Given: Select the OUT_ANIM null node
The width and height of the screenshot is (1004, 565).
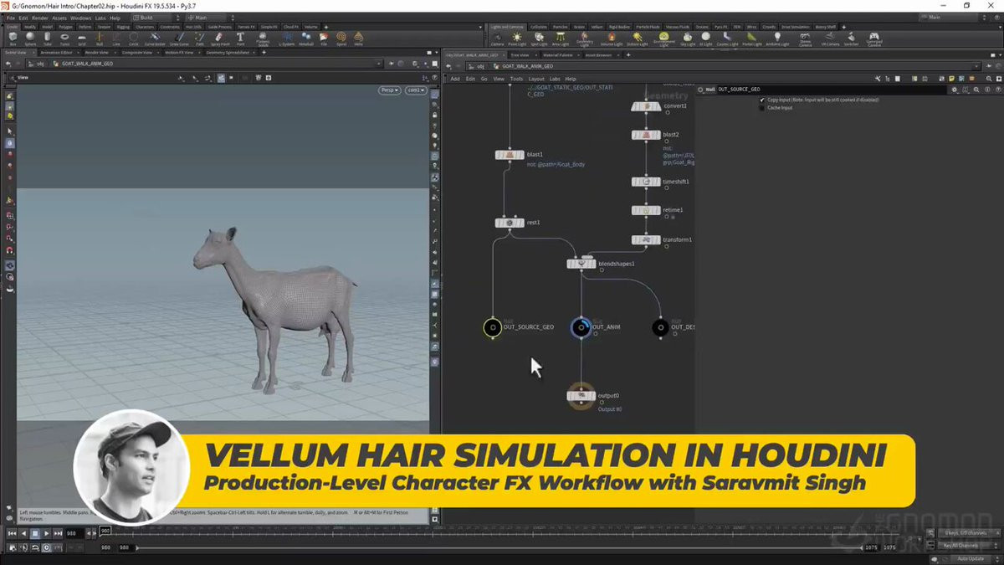Looking at the screenshot, I should click(x=581, y=327).
